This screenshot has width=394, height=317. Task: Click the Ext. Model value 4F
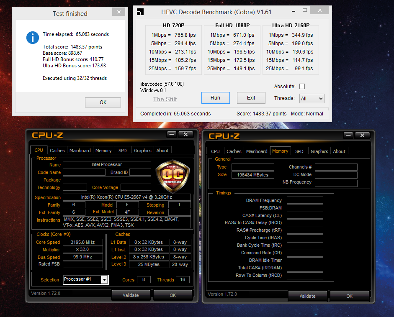pyautogui.click(x=127, y=212)
